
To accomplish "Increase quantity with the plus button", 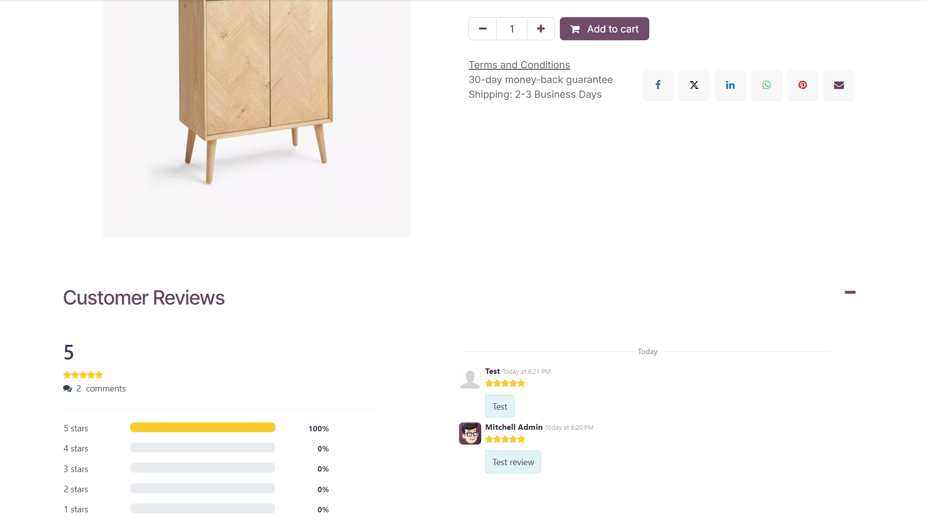I will click(x=540, y=28).
